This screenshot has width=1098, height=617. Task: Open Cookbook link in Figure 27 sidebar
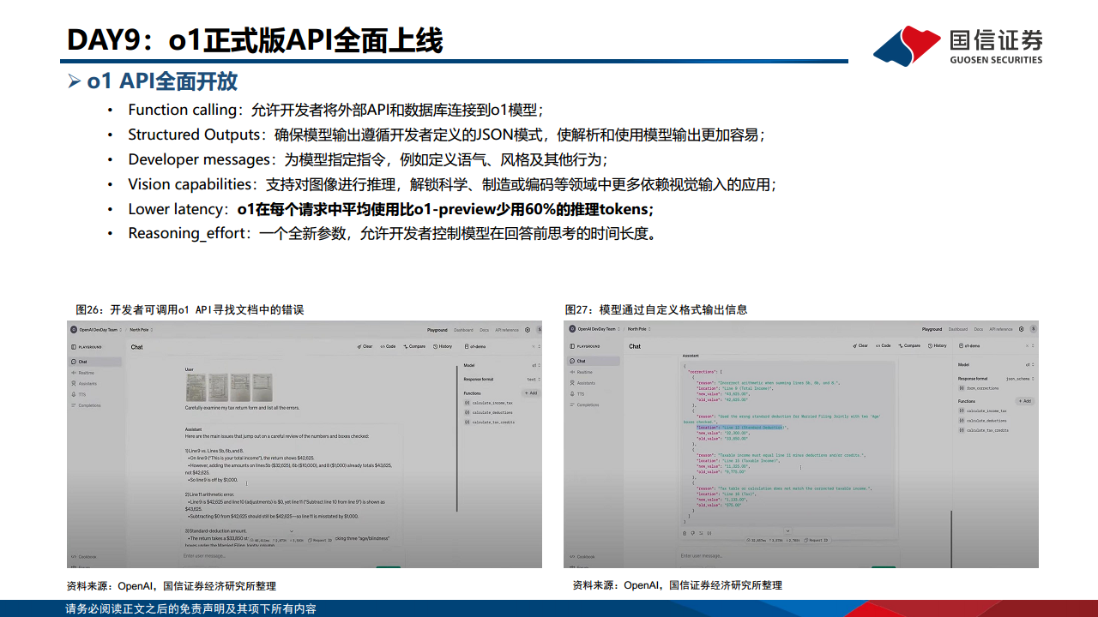tap(582, 556)
